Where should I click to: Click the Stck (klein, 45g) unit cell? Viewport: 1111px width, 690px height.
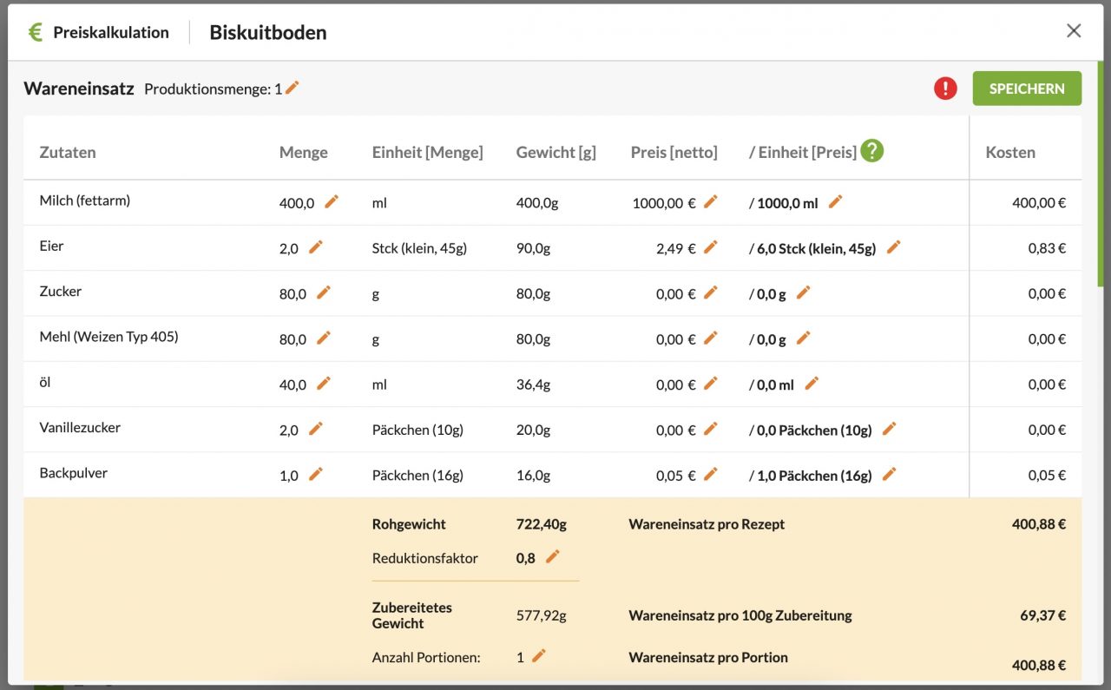point(419,248)
